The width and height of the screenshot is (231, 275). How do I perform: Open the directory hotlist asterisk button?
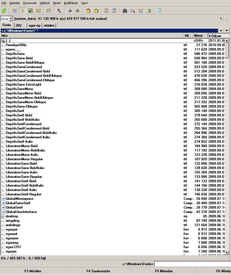tap(221, 31)
